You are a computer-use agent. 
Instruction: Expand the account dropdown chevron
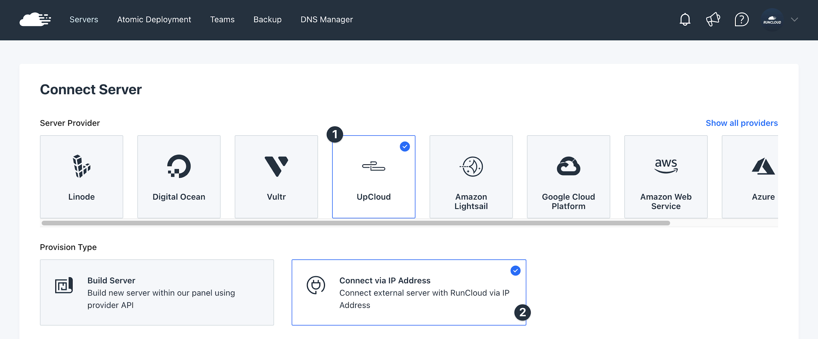(794, 20)
